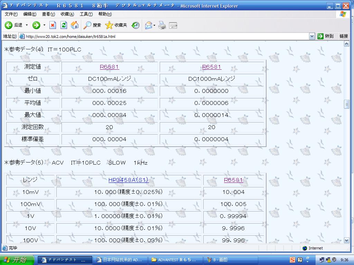
Task: Click the 標準偏差 row label
Action: click(x=33, y=139)
